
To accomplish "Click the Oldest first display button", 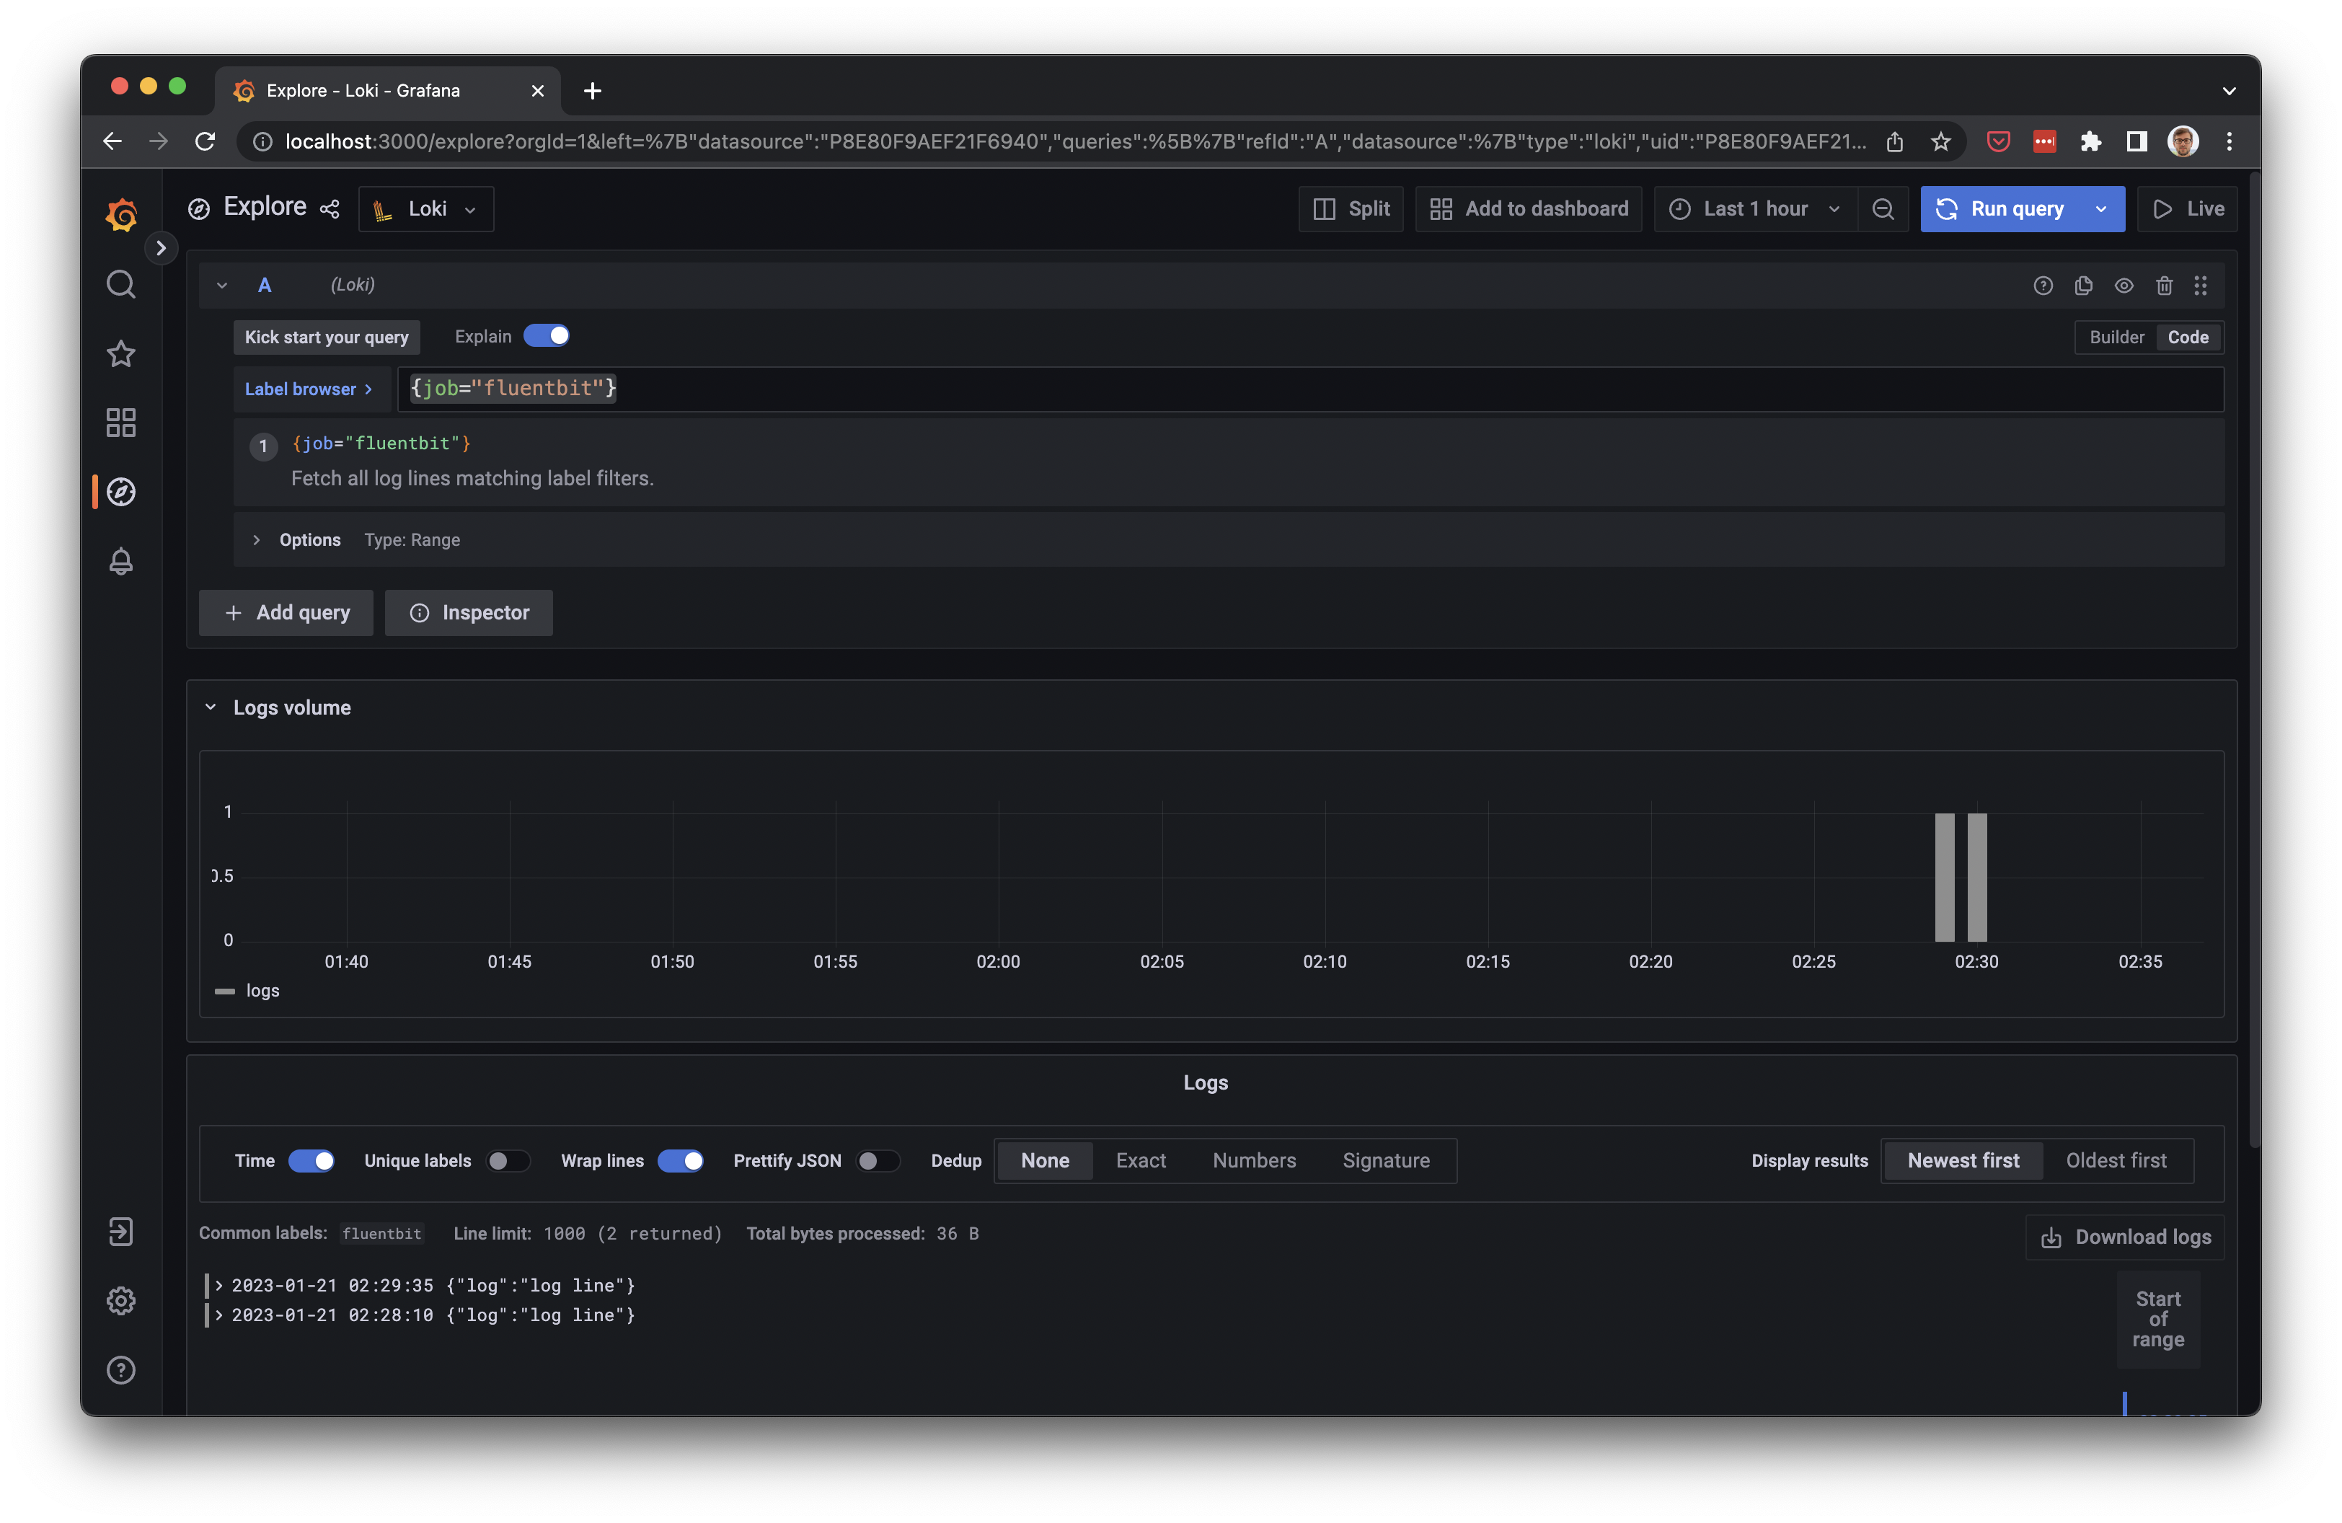I will coord(2117,1160).
